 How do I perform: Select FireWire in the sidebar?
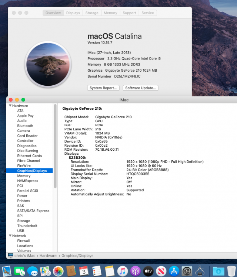(x=24, y=166)
